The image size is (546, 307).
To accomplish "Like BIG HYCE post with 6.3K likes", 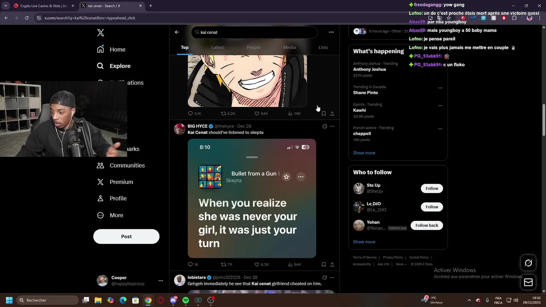I will pos(261,264).
